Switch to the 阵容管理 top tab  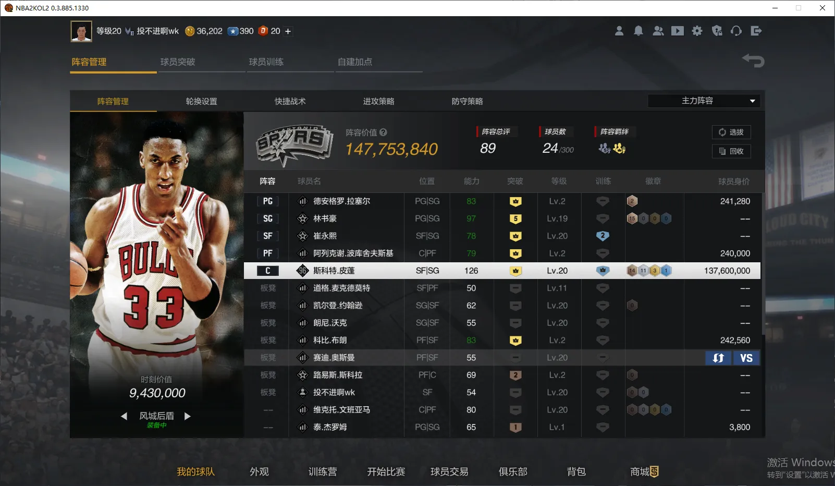pyautogui.click(x=89, y=62)
